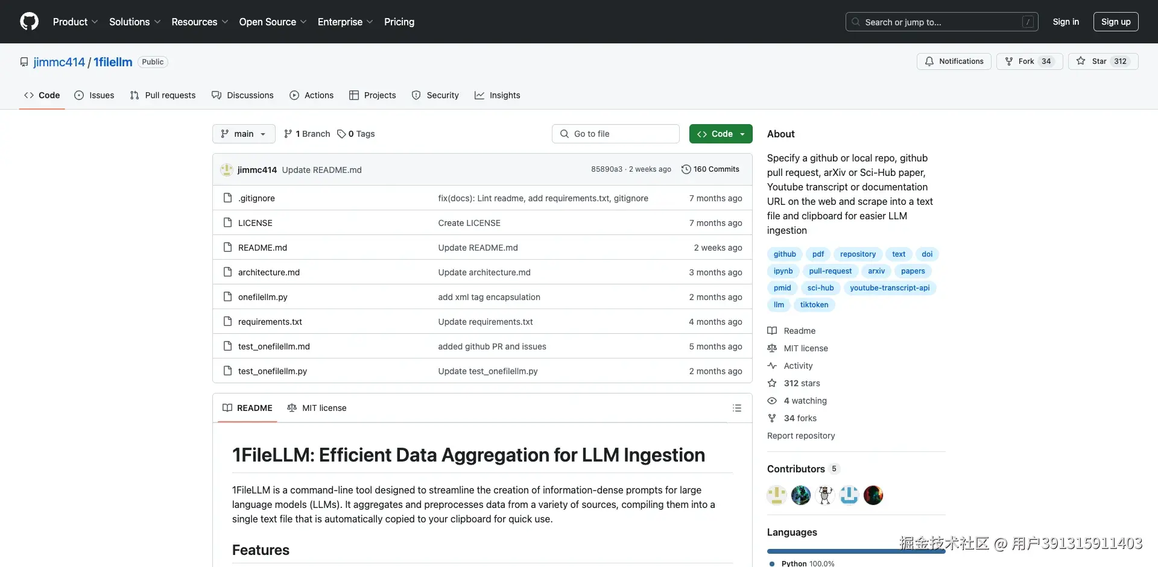Image resolution: width=1158 pixels, height=567 pixels.
Task: Click the clock icon beside 160 Commits
Action: [x=686, y=169]
